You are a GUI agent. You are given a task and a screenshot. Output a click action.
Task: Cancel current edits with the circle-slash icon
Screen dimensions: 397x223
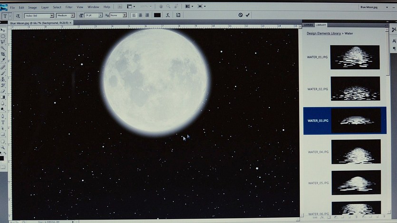[x=241, y=15]
